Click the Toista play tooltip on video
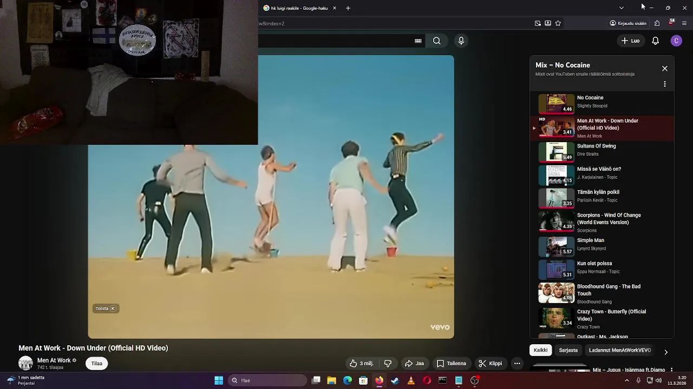 point(106,308)
